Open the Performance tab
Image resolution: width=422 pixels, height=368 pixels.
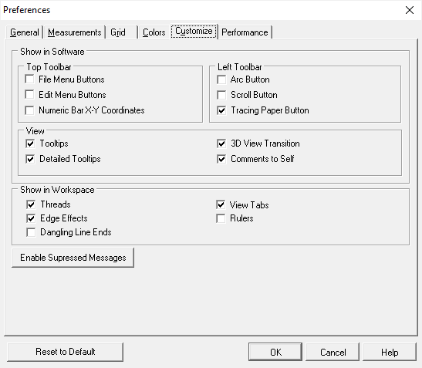tap(245, 32)
